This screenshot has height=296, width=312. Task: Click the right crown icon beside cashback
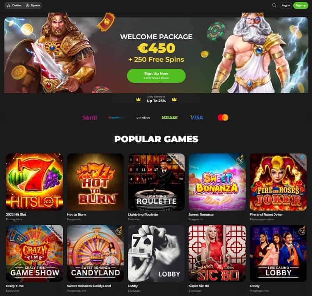[174, 99]
